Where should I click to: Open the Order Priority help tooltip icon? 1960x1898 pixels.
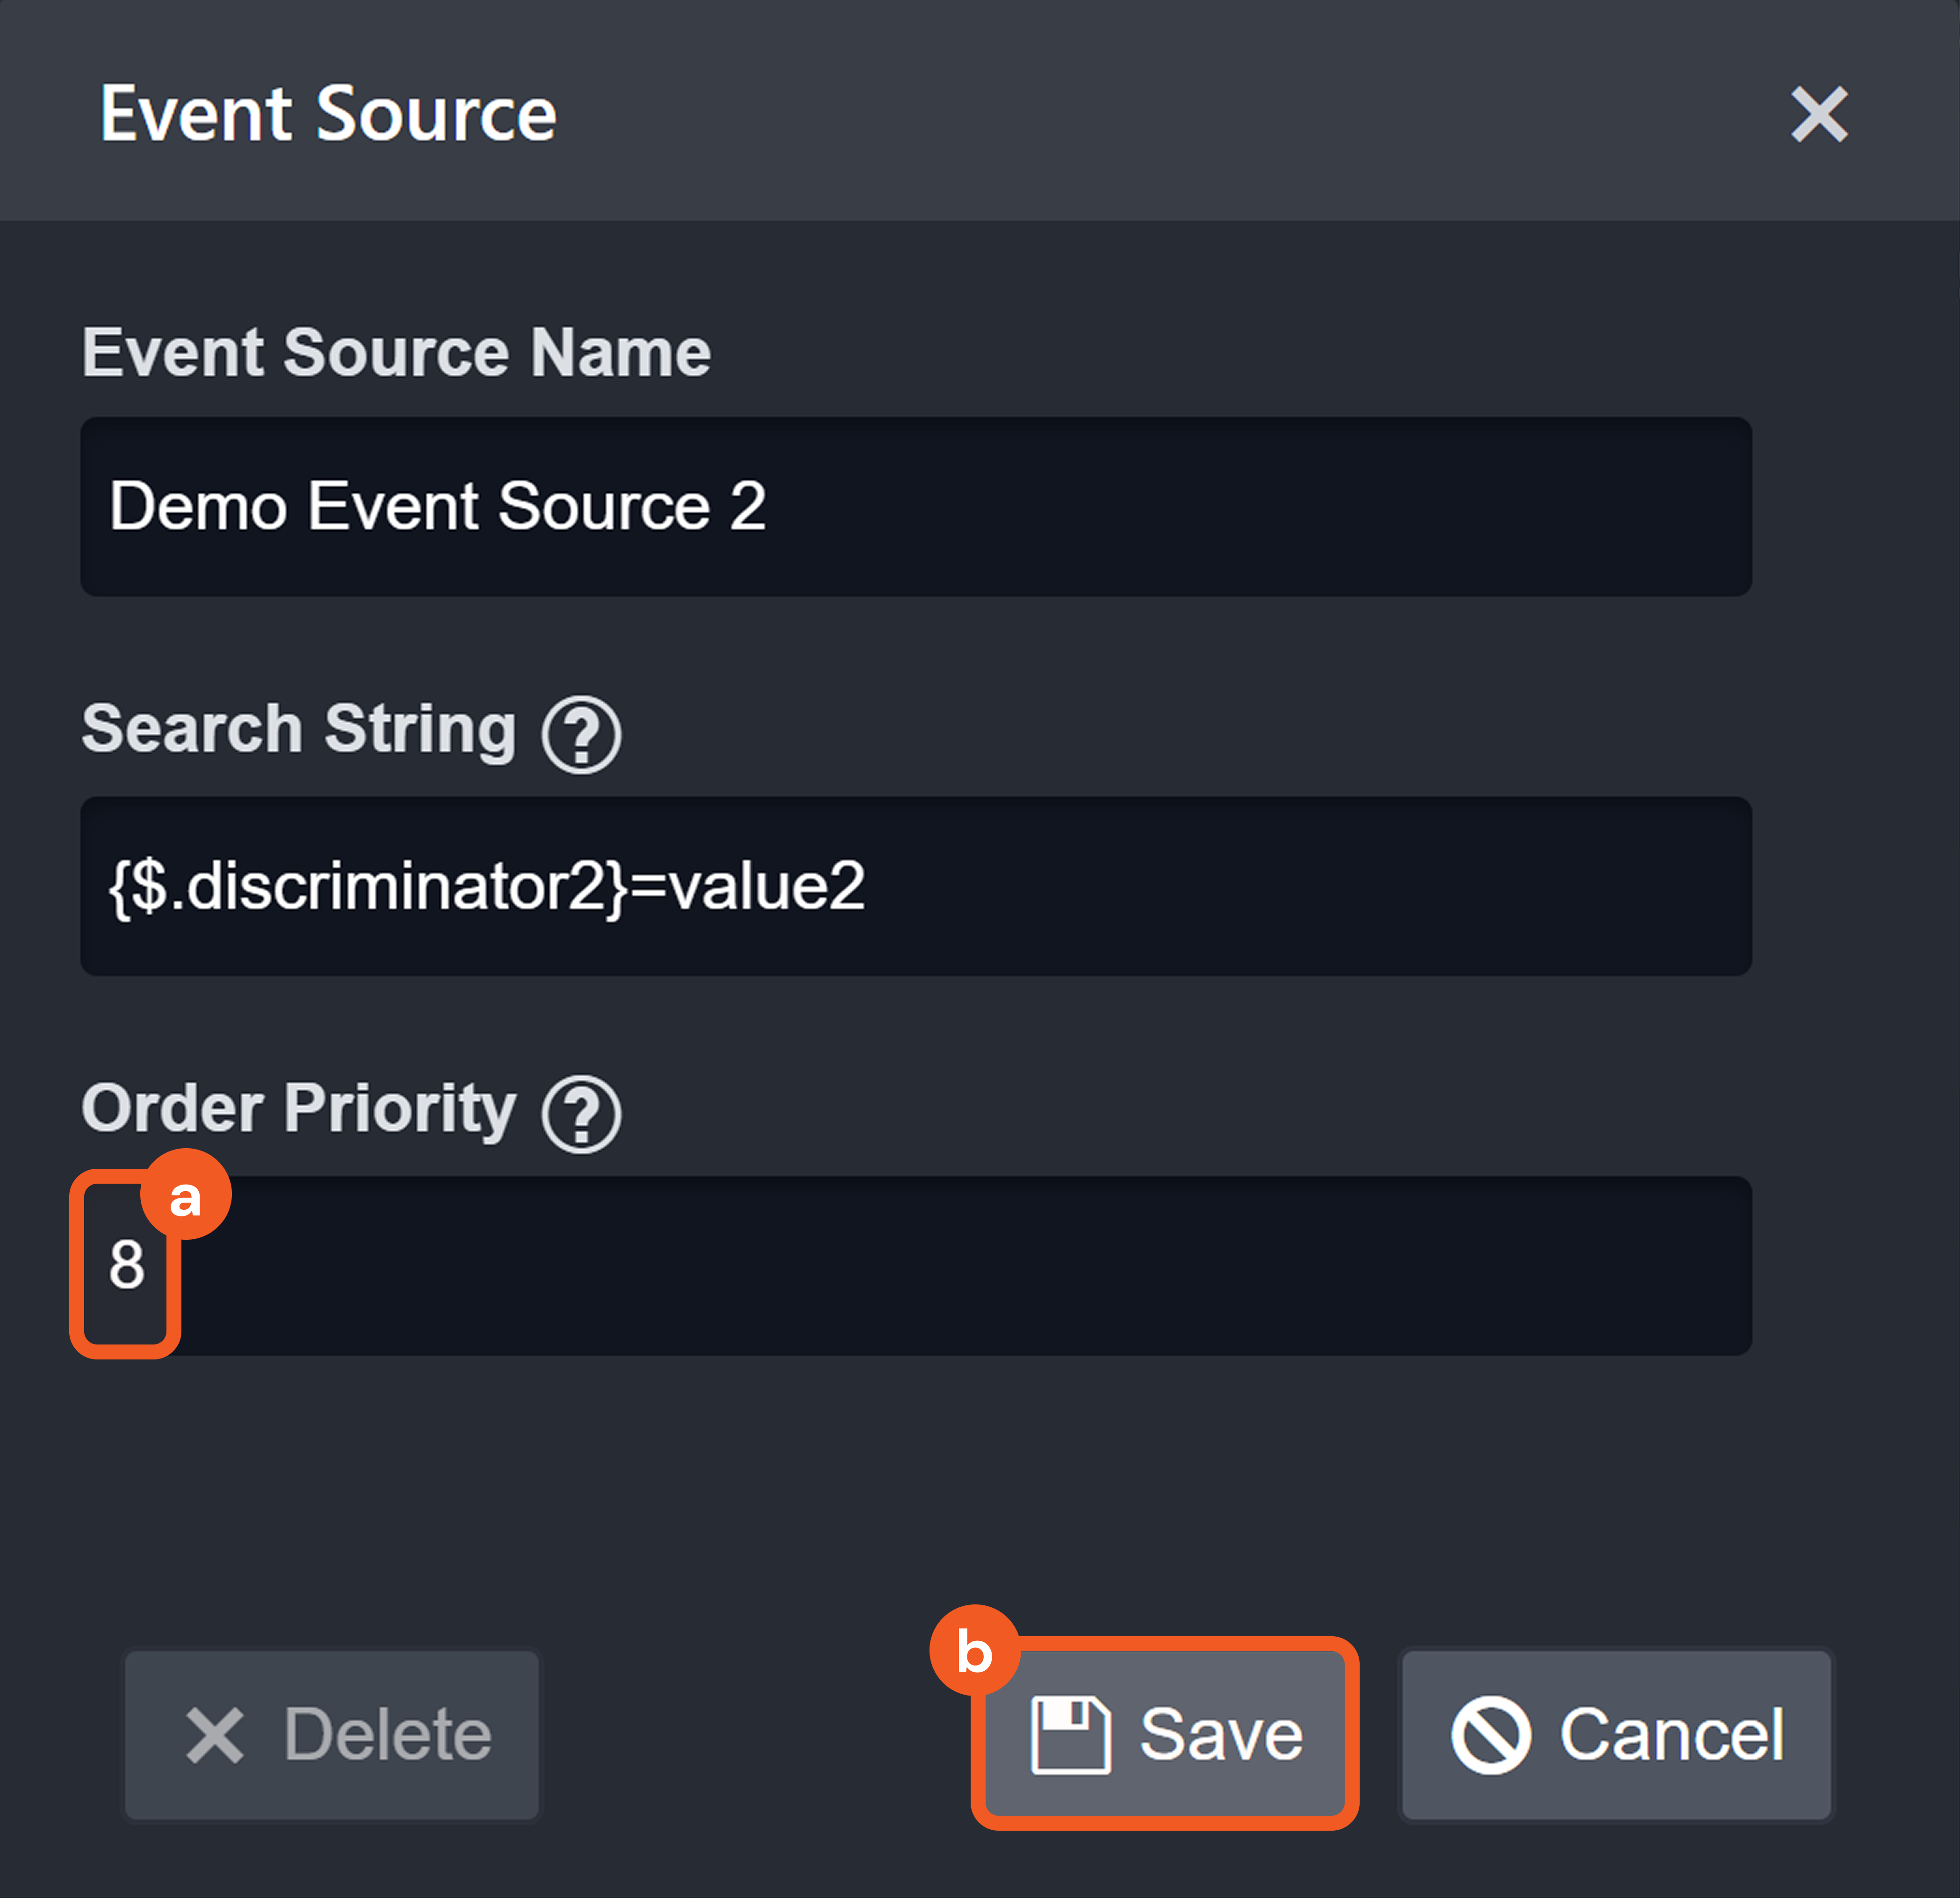tap(581, 1114)
